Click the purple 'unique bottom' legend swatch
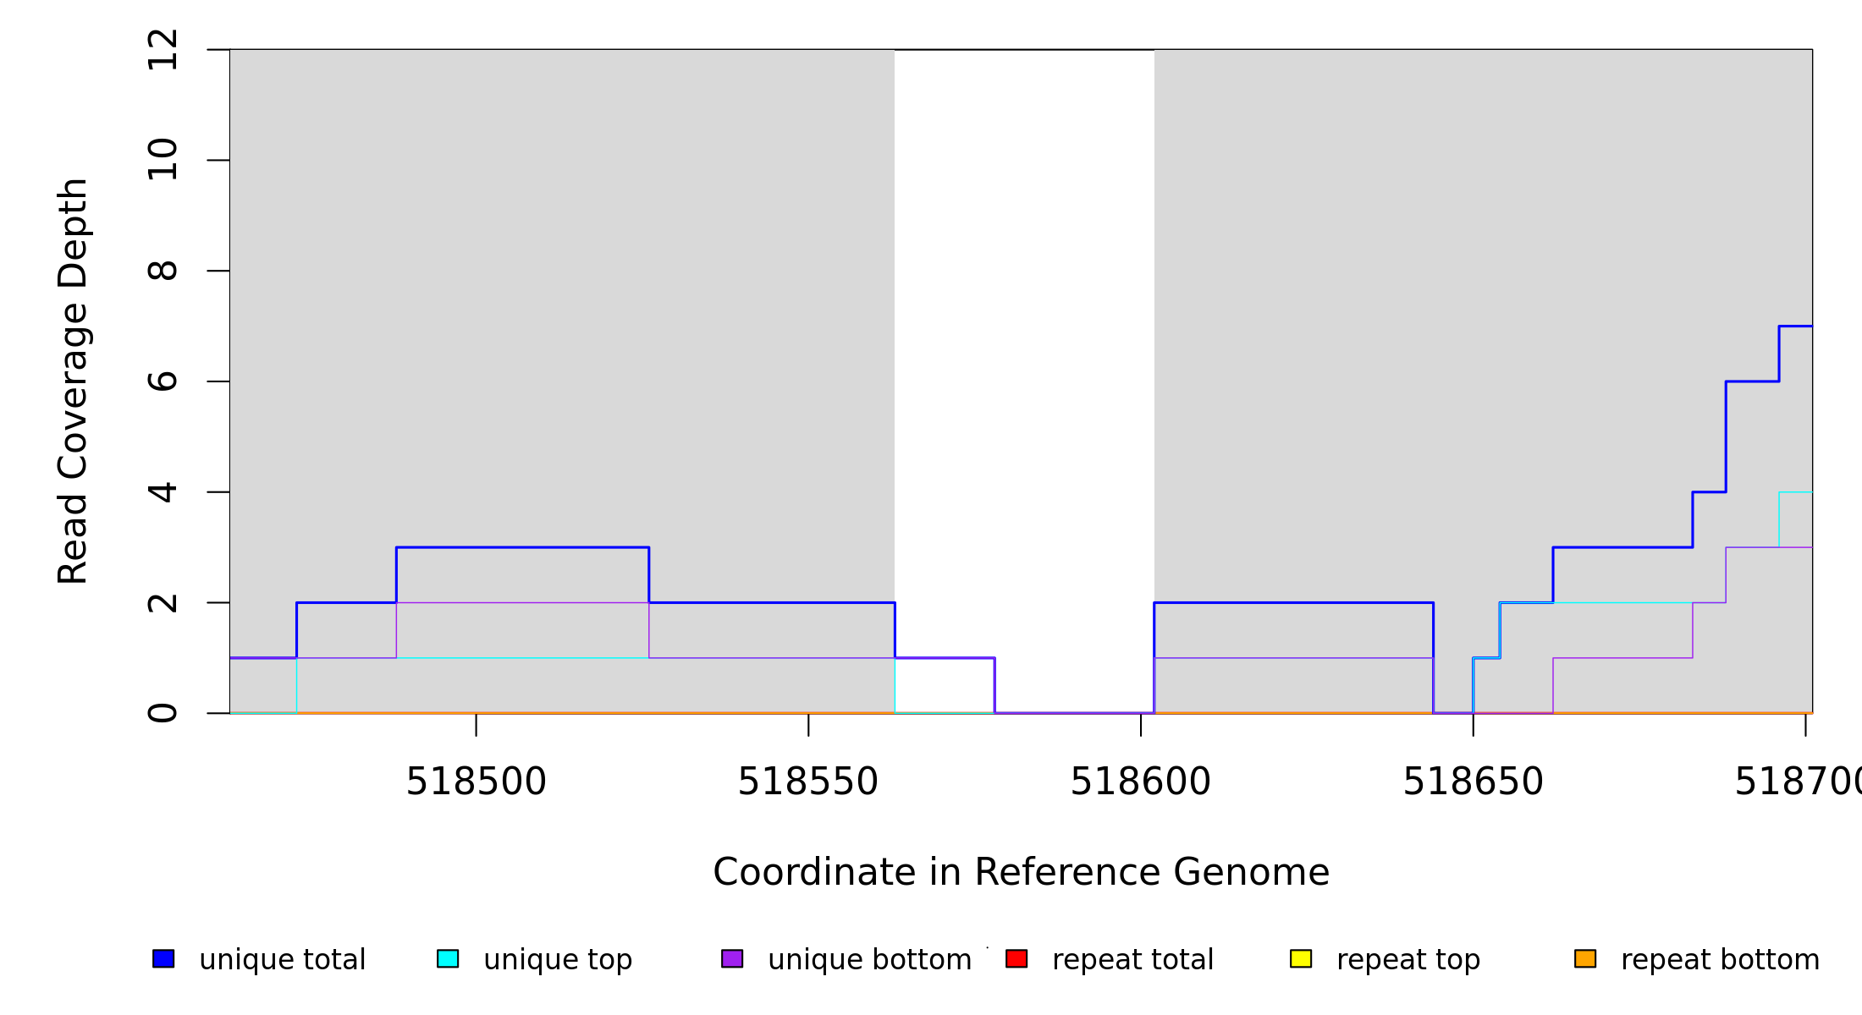This screenshot has width=1862, height=1015. pyautogui.click(x=732, y=958)
